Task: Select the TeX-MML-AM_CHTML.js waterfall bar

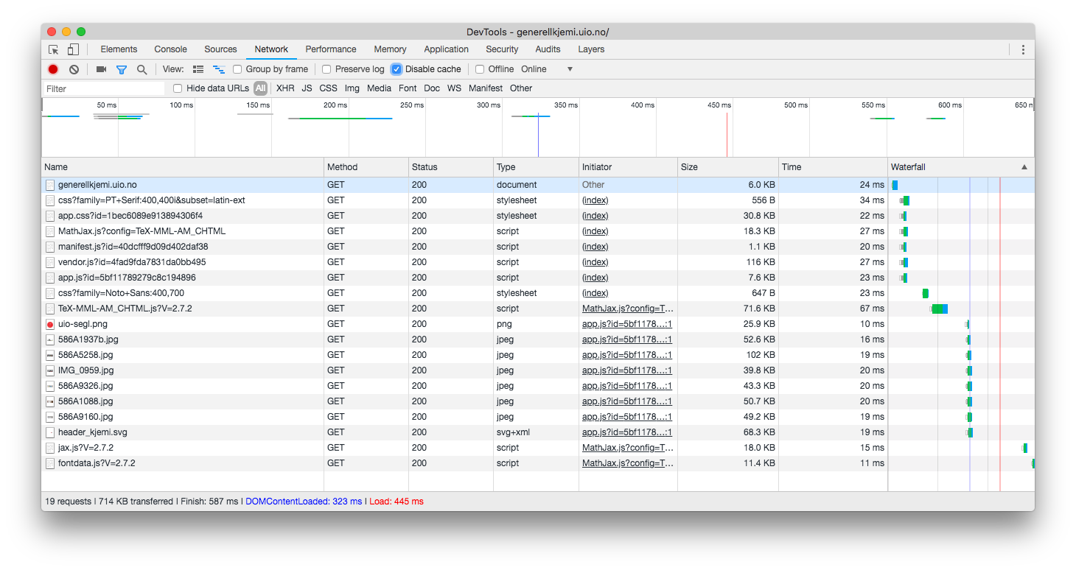Action: point(939,309)
